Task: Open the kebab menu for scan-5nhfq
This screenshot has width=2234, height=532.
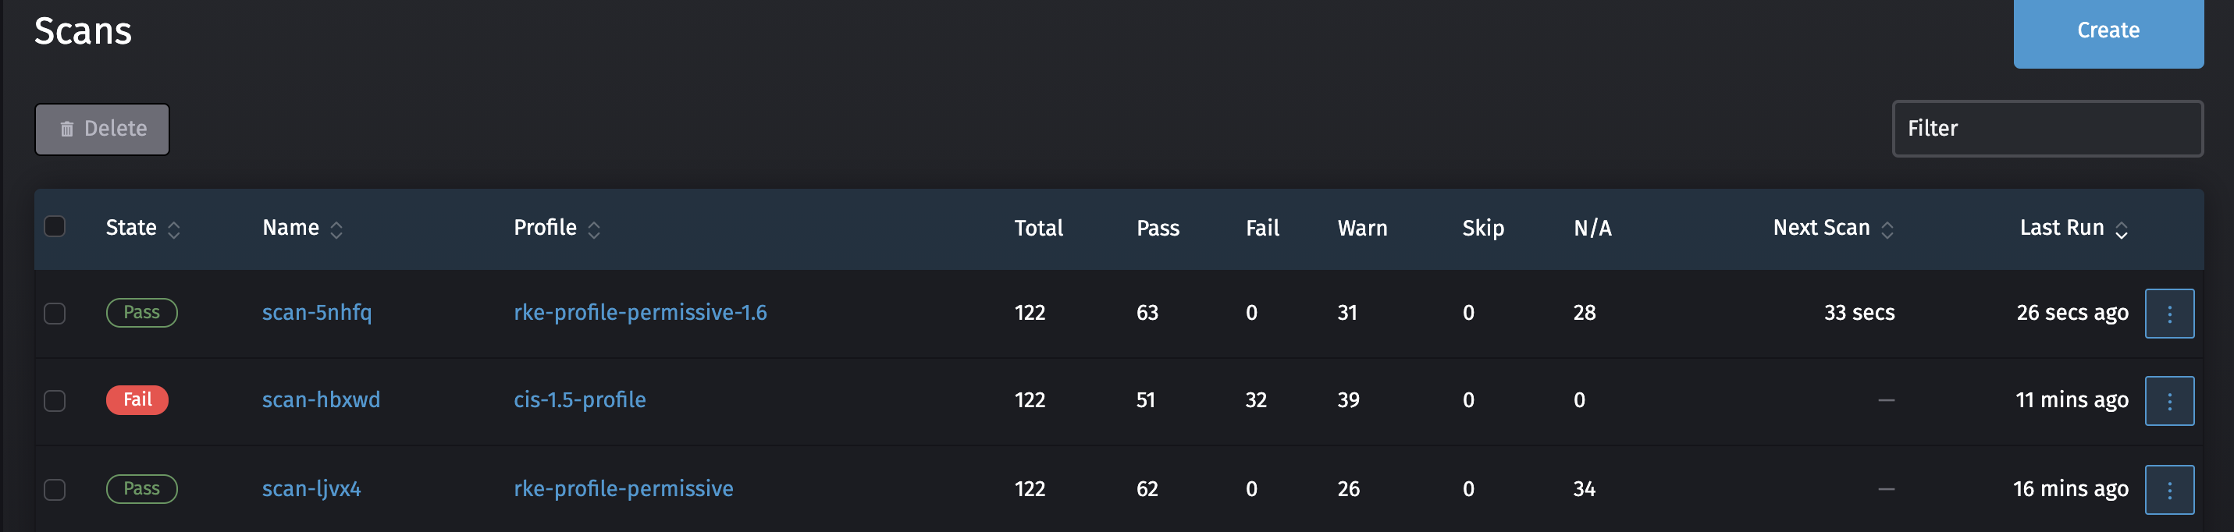Action: pyautogui.click(x=2169, y=313)
